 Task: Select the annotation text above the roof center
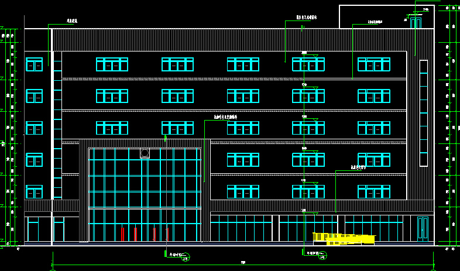(307, 18)
